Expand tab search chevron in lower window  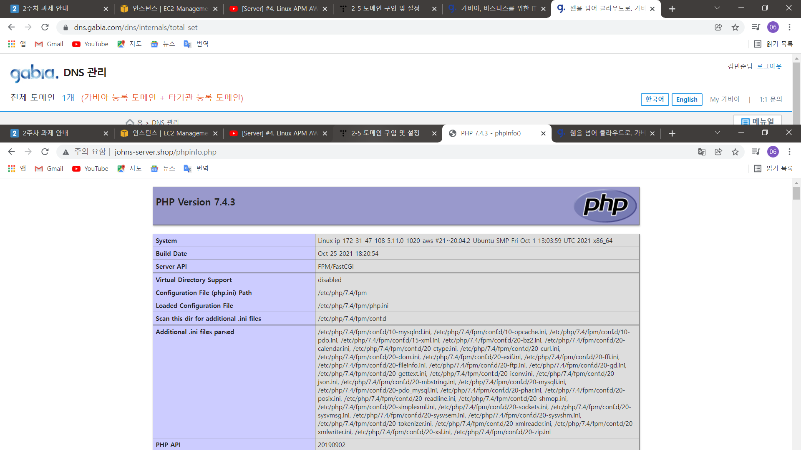point(717,133)
